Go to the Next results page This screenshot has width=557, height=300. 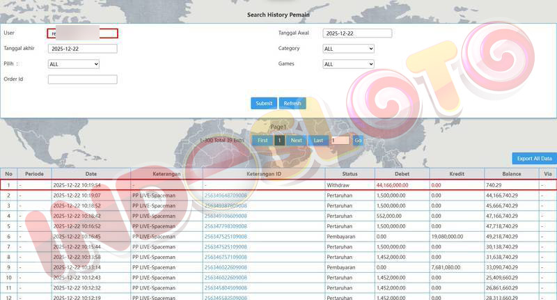click(x=296, y=140)
